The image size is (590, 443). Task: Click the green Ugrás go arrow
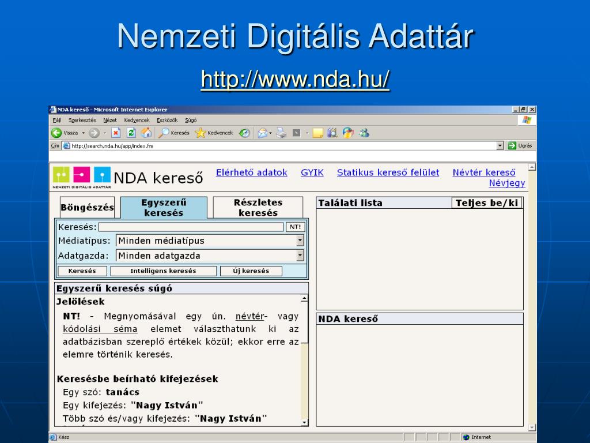tap(512, 146)
